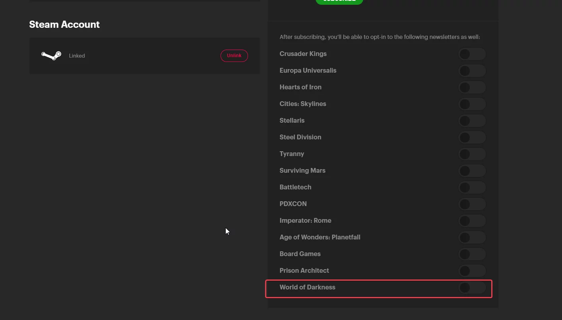562x320 pixels.
Task: Select the Surviving Mars label
Action: coord(302,170)
